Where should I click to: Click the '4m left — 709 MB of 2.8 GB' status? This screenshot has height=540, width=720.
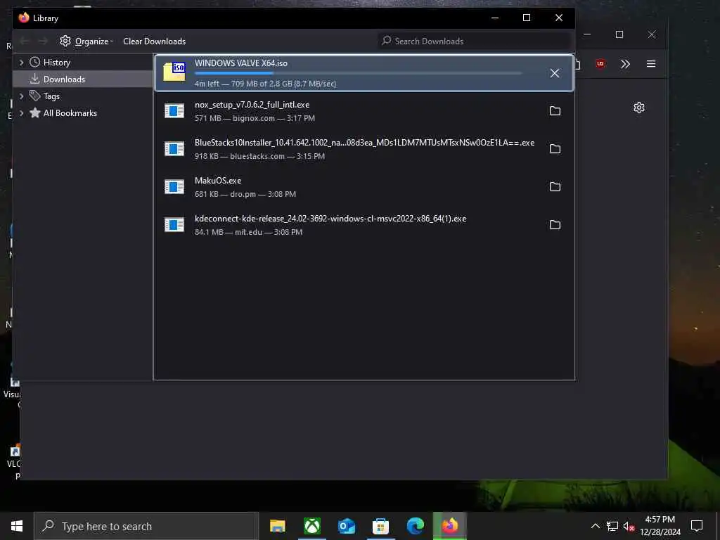click(265, 84)
